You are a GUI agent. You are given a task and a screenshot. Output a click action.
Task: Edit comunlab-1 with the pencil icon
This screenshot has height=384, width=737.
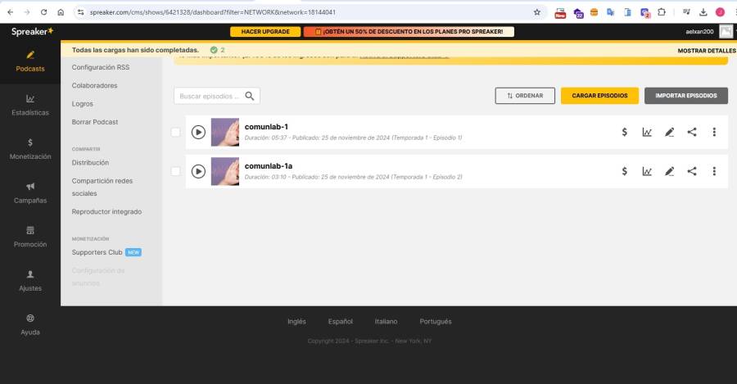click(669, 132)
